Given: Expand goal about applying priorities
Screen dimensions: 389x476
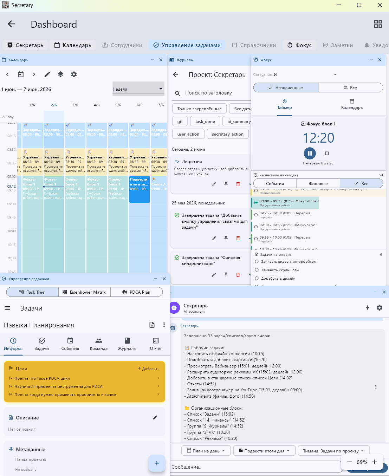Looking at the screenshot, I should coord(84,395).
